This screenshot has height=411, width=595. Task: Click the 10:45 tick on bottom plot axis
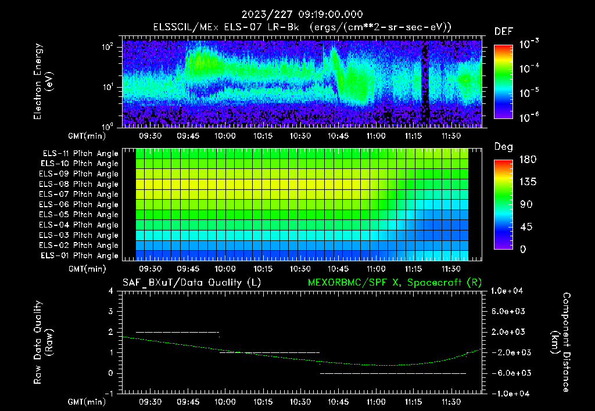click(x=338, y=402)
